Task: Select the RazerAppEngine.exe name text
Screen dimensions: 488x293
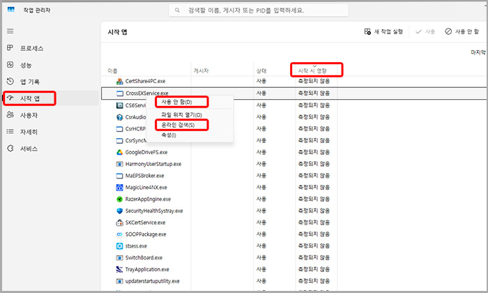Action: [x=148, y=200]
